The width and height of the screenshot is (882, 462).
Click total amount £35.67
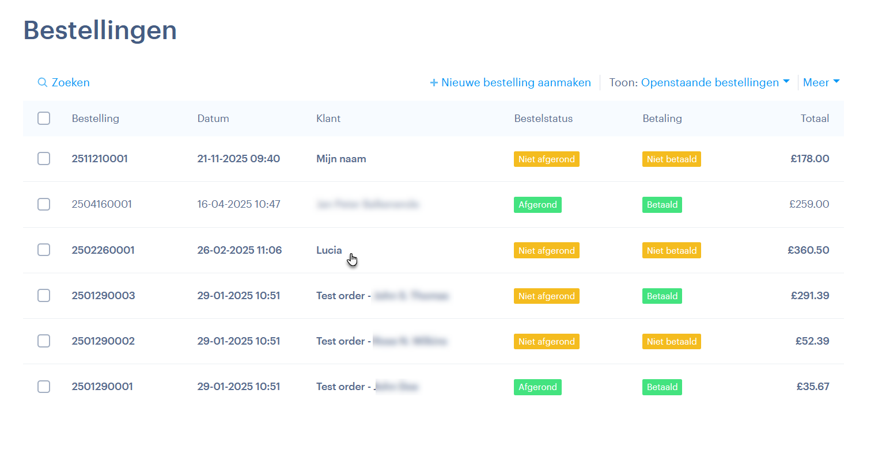[813, 387]
